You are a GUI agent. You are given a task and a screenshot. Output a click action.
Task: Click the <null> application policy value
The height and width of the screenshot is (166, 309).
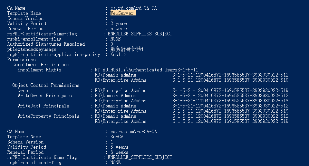tap(118, 54)
